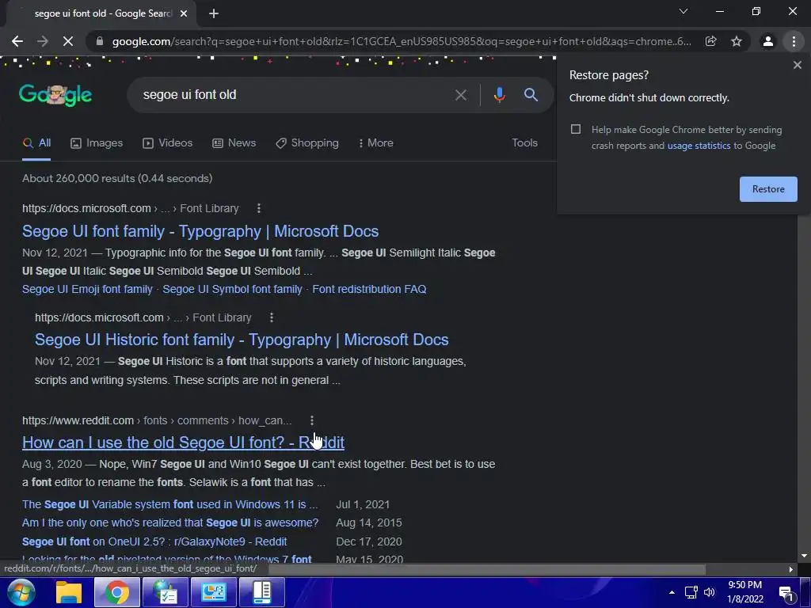The image size is (811, 608).
Task: Open Chrome three-dot menu
Action: [794, 41]
